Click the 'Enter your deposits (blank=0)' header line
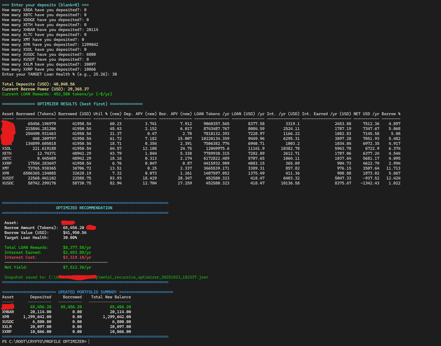441x346 pixels. pyautogui.click(x=45, y=5)
